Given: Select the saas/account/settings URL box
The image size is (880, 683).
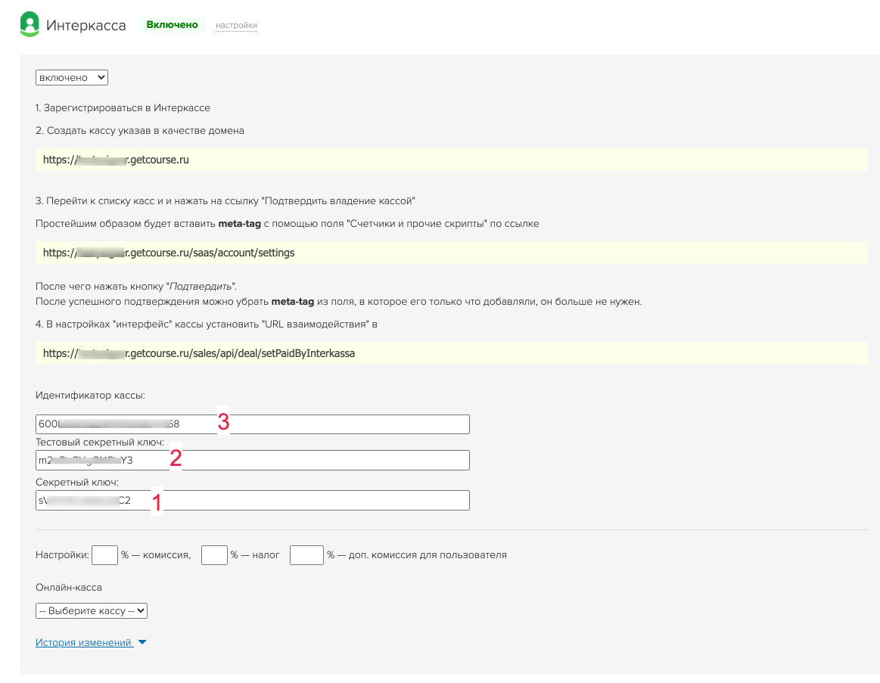Looking at the screenshot, I should (451, 253).
